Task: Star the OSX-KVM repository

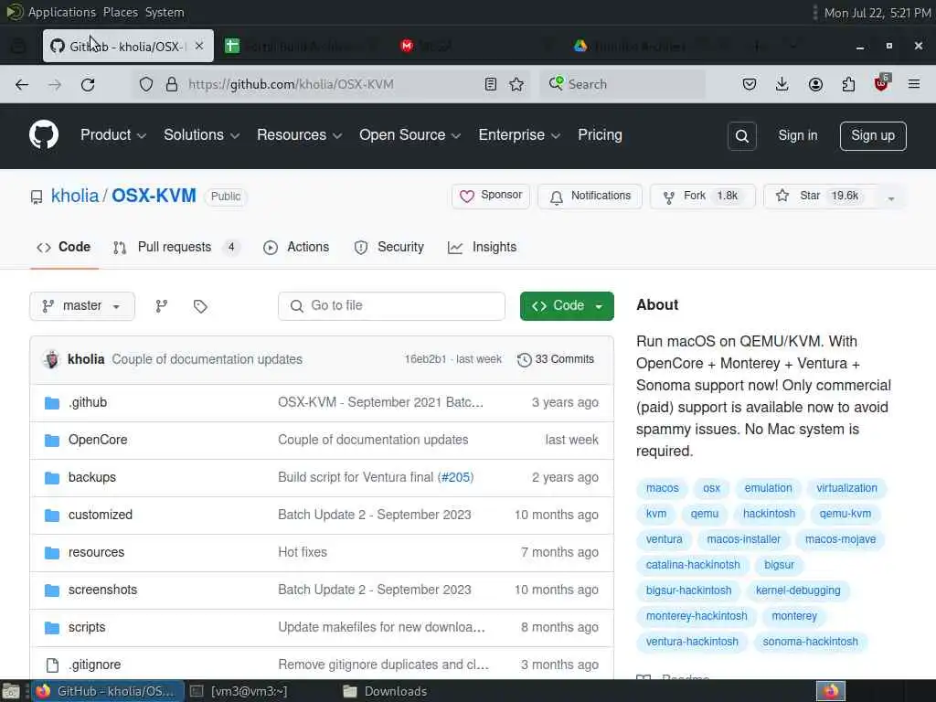Action: click(x=822, y=197)
